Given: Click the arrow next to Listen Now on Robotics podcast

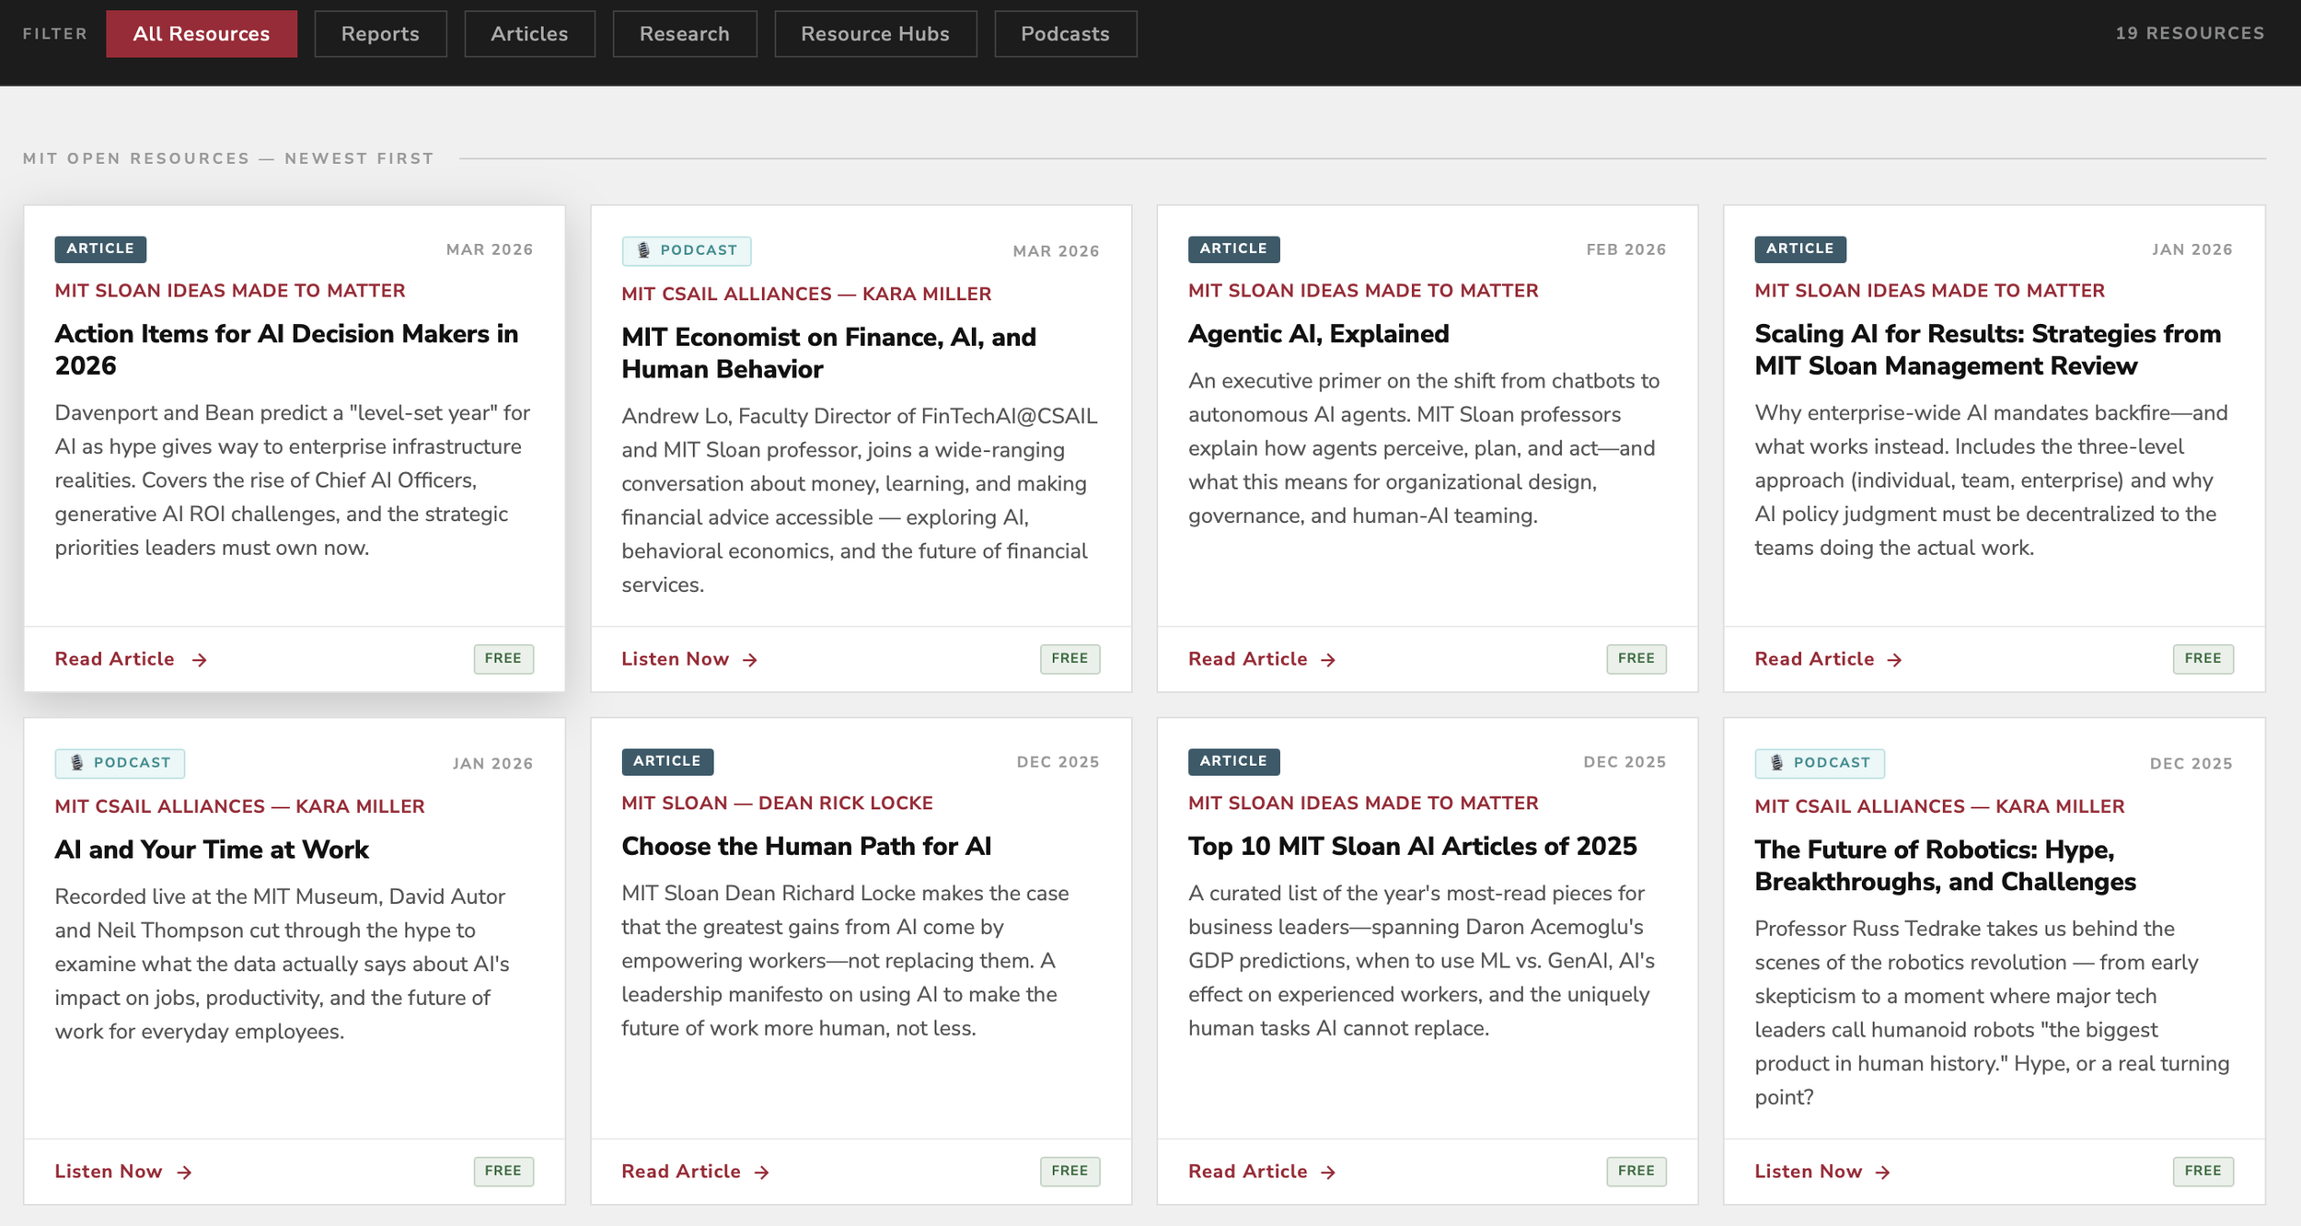Looking at the screenshot, I should pyautogui.click(x=1882, y=1172).
